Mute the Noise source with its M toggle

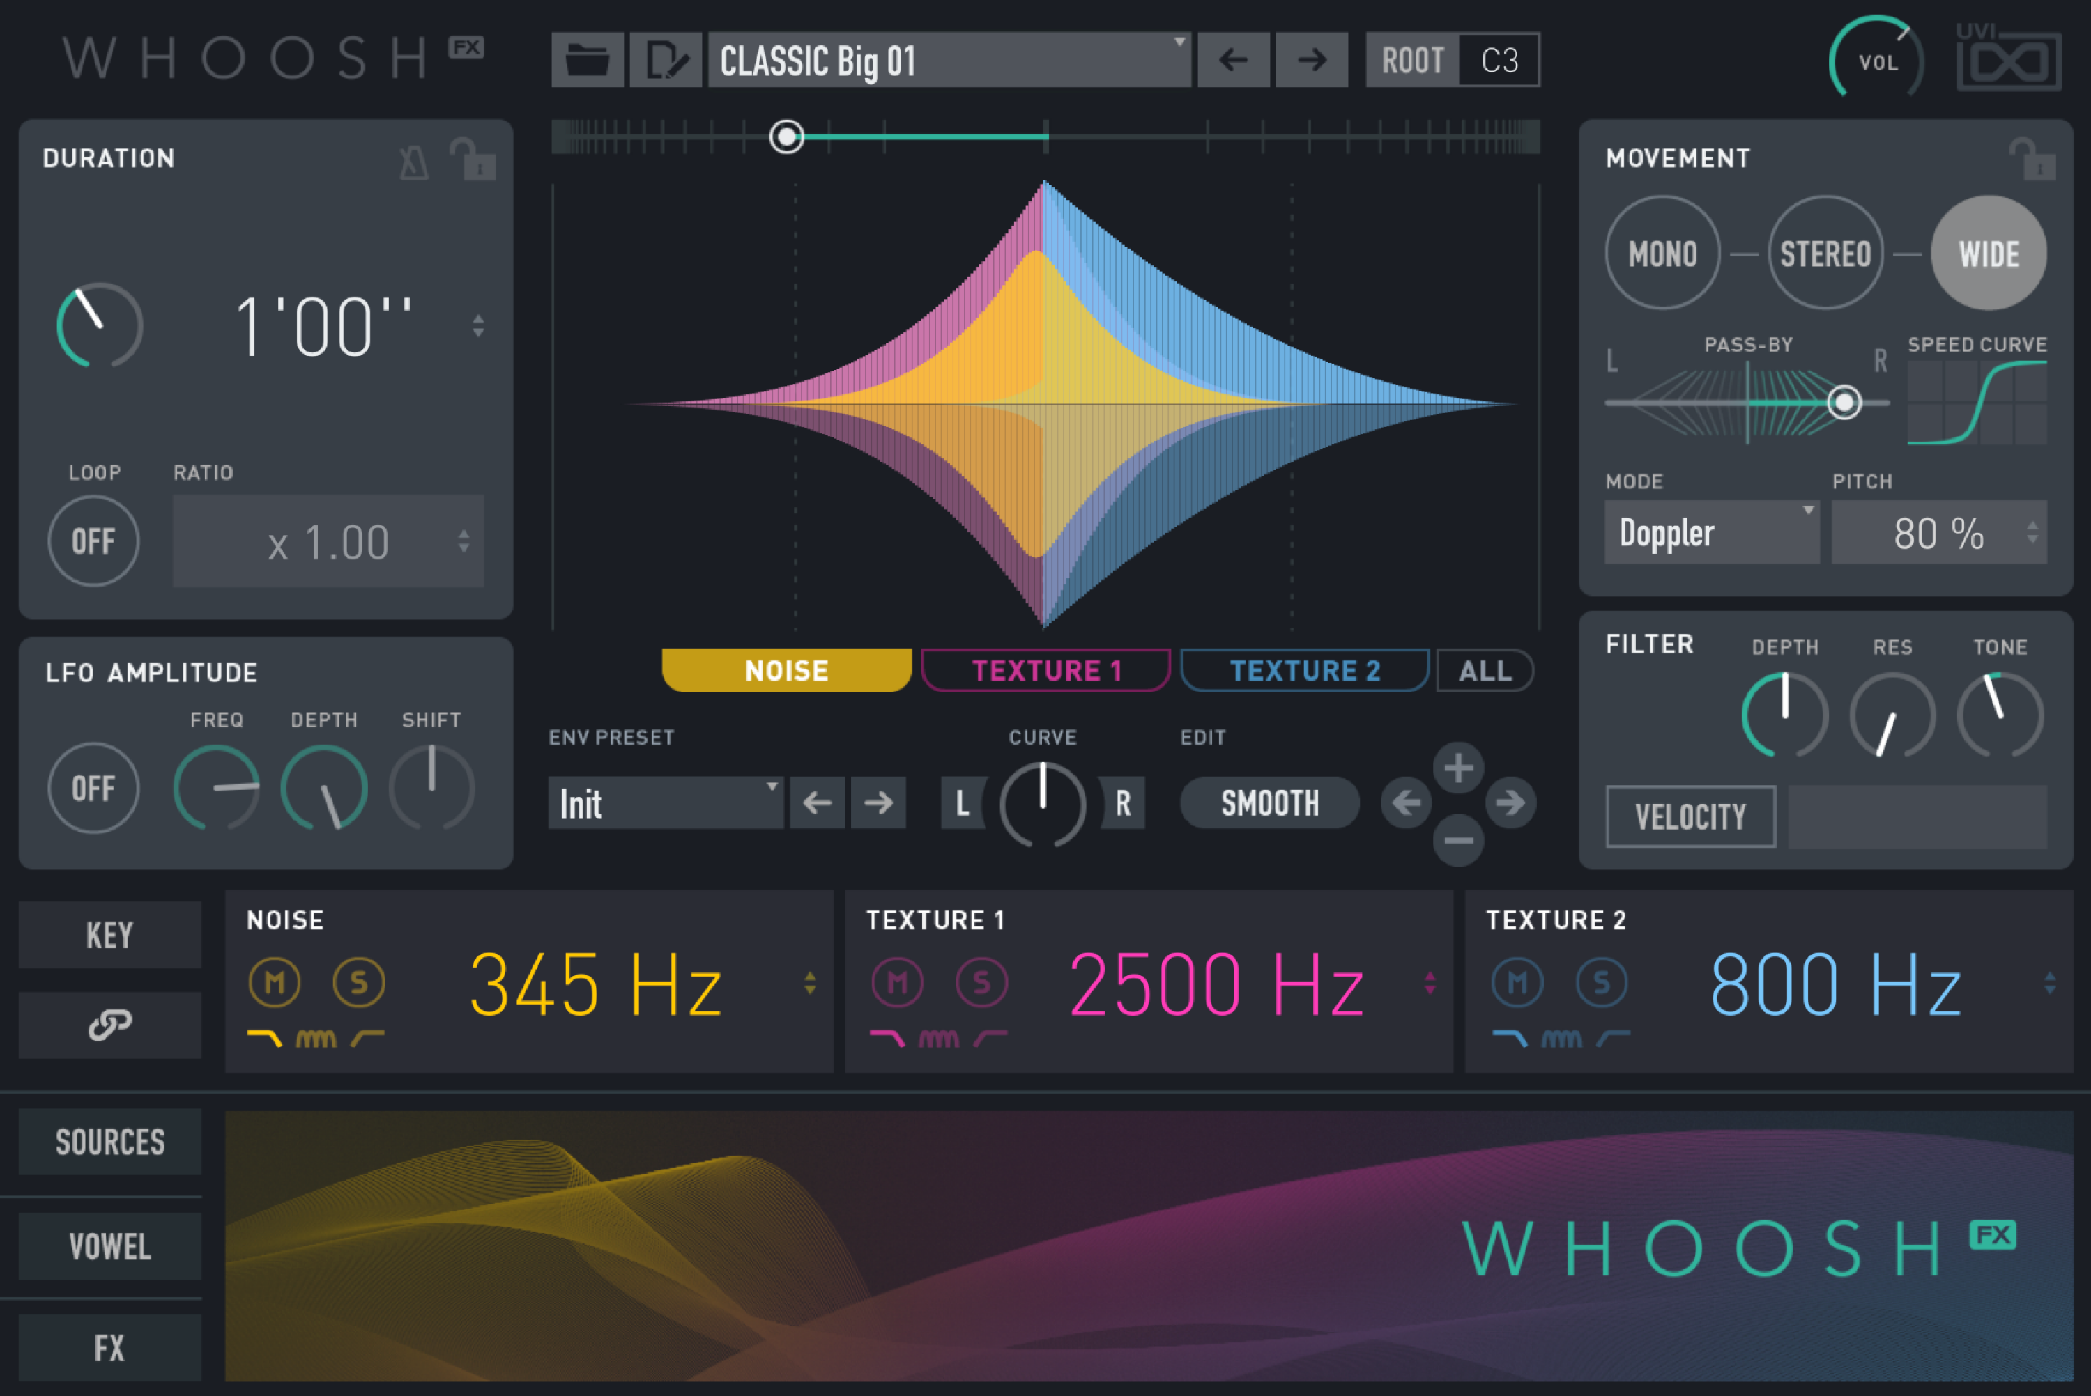pos(275,982)
